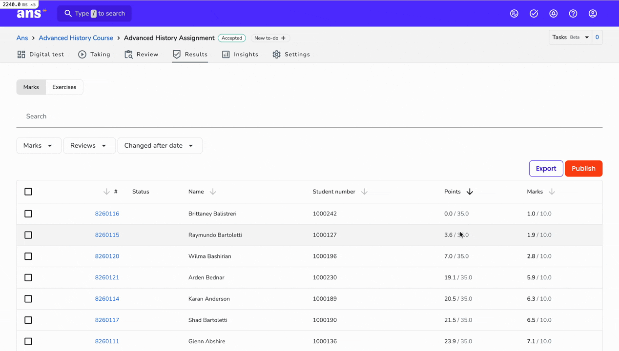
Task: Open the user profile account icon
Action: tap(593, 14)
